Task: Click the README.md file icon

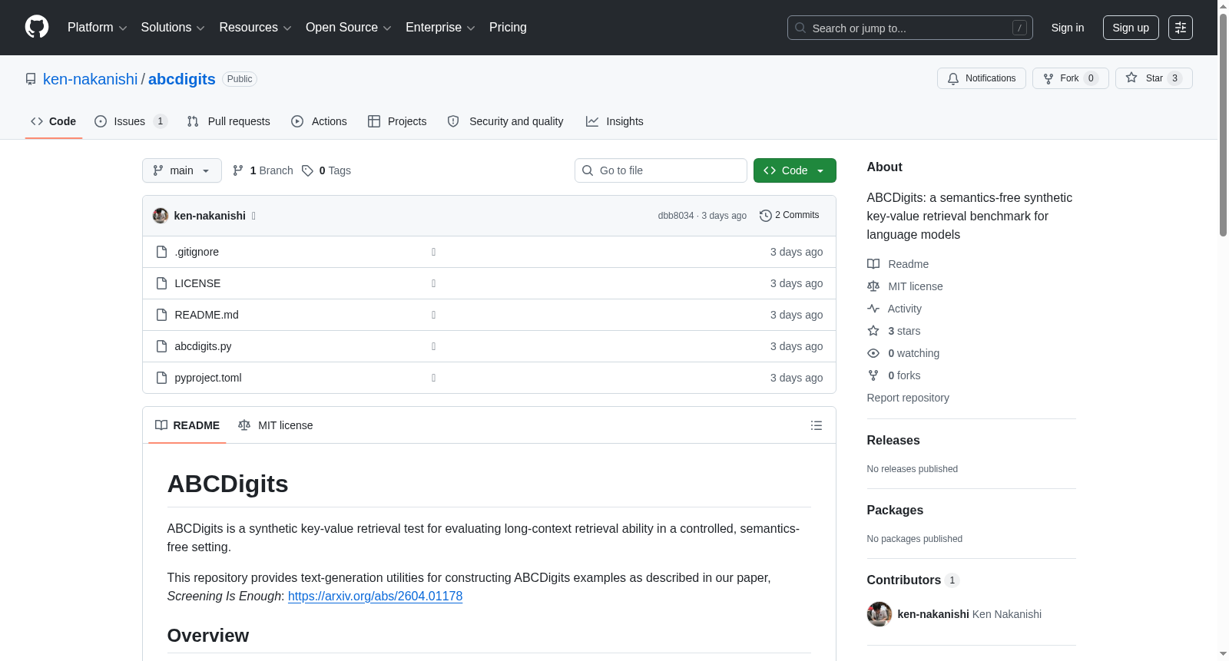Action: pyautogui.click(x=161, y=315)
